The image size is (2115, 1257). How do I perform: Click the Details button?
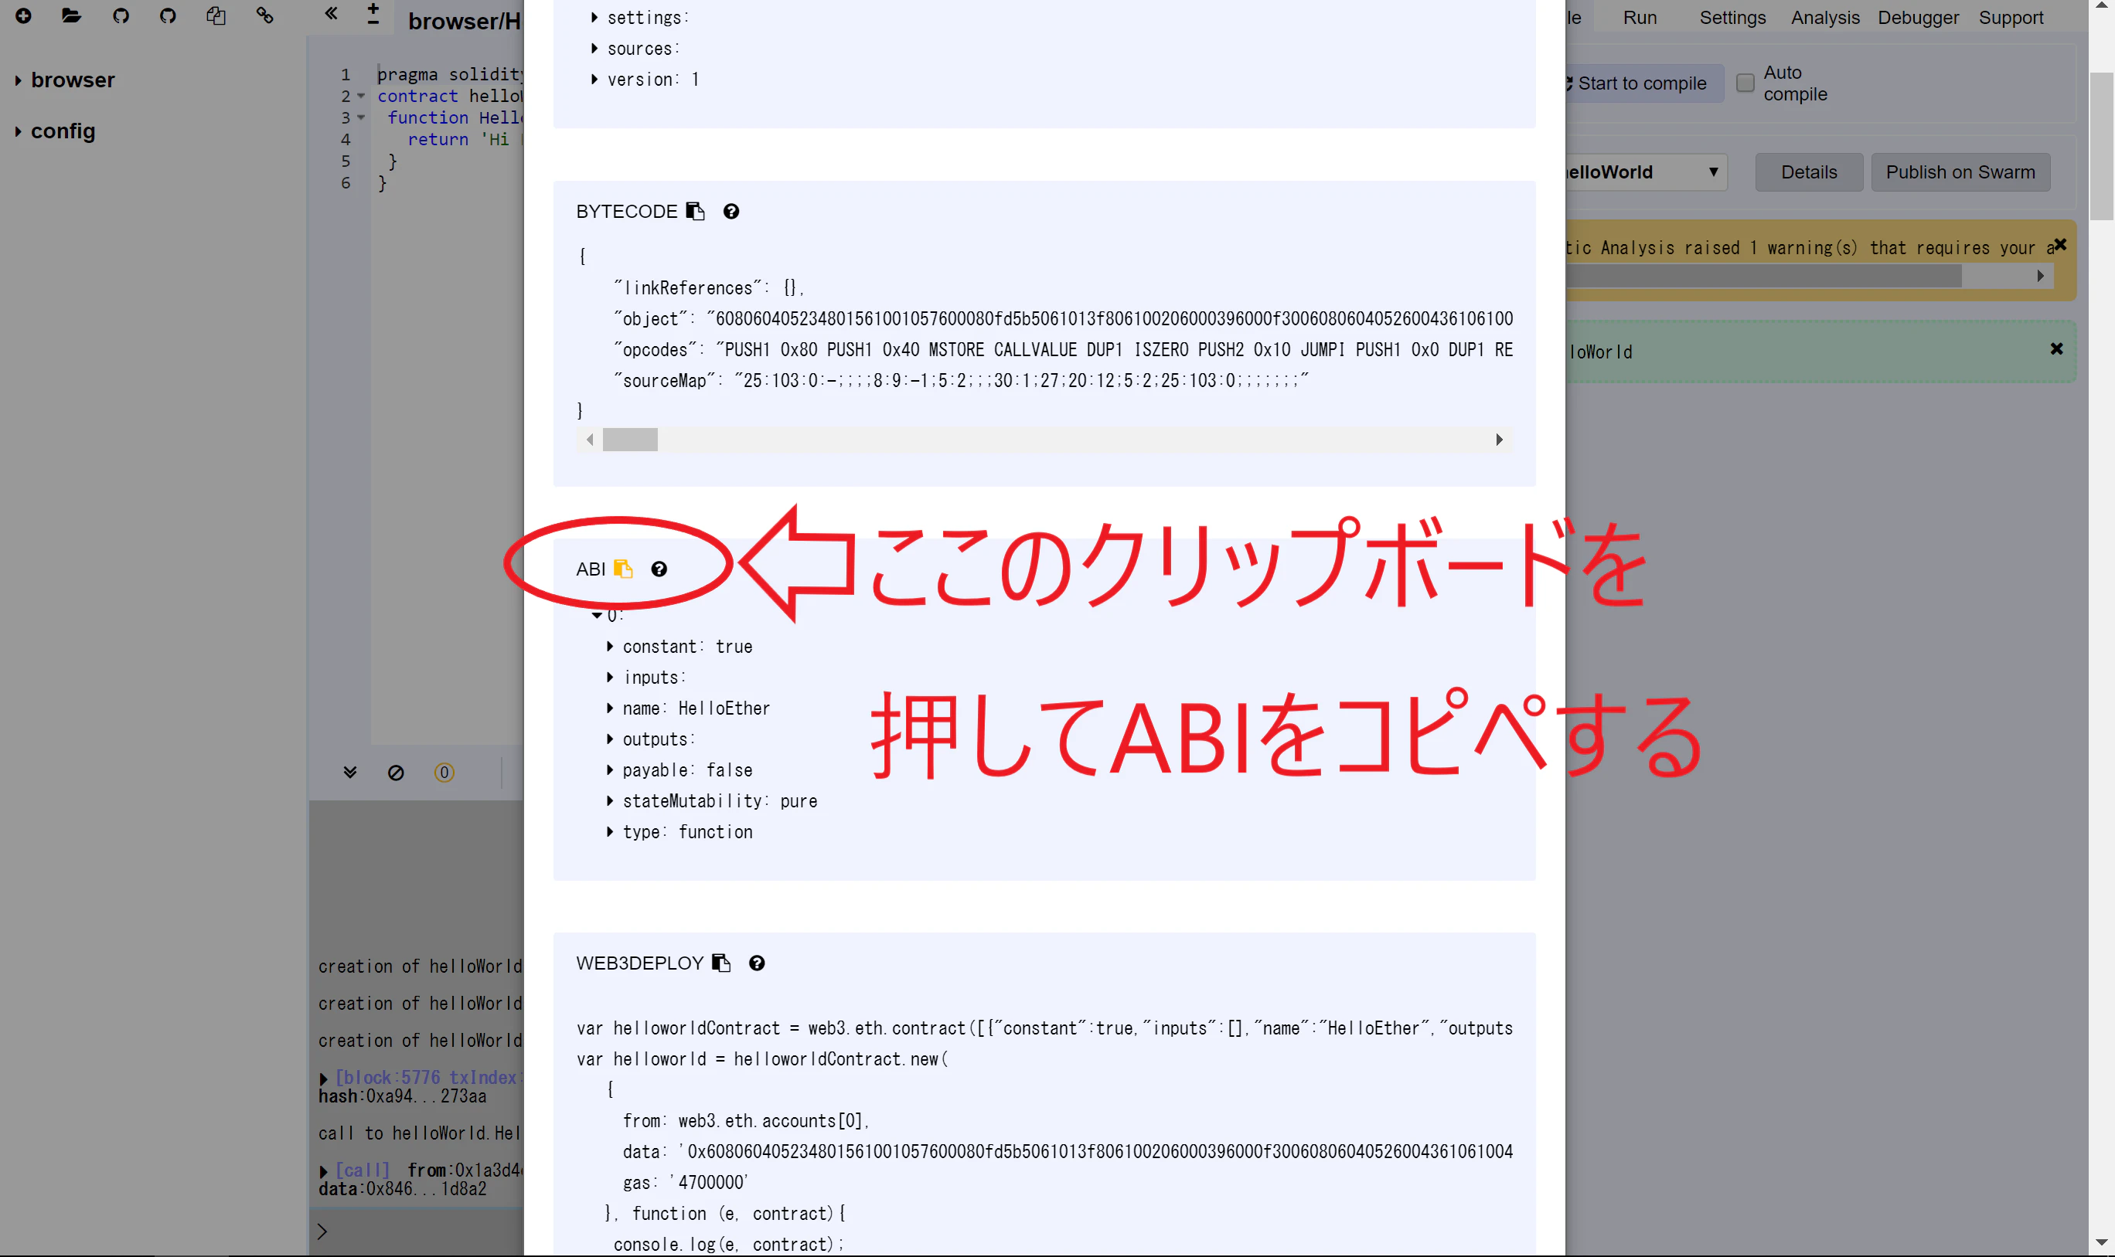point(1808,172)
